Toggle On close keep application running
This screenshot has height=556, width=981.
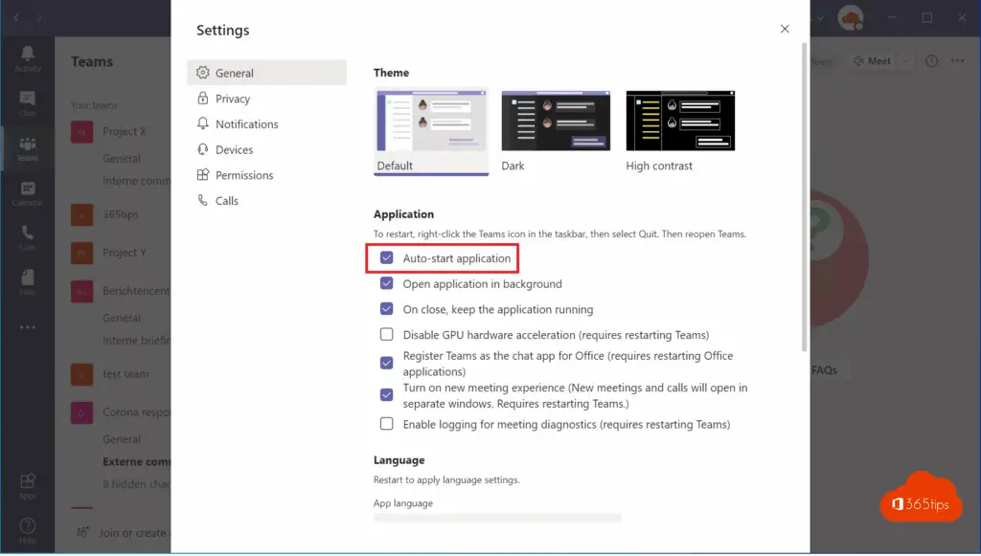tap(387, 309)
